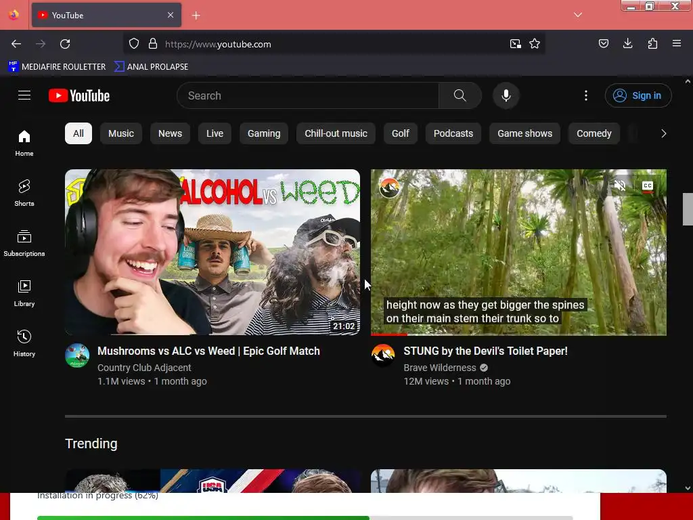Open History in sidebar
The width and height of the screenshot is (693, 520).
point(24,343)
